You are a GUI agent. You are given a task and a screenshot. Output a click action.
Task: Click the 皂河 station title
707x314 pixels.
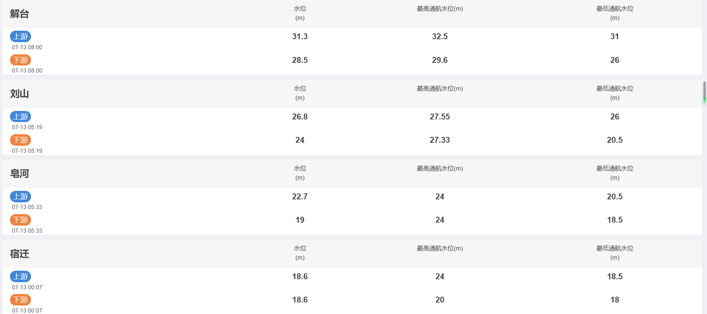[20, 174]
